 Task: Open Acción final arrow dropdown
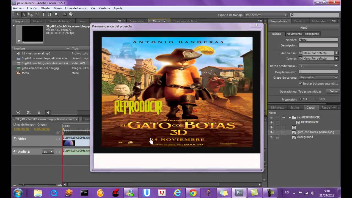[336, 53]
